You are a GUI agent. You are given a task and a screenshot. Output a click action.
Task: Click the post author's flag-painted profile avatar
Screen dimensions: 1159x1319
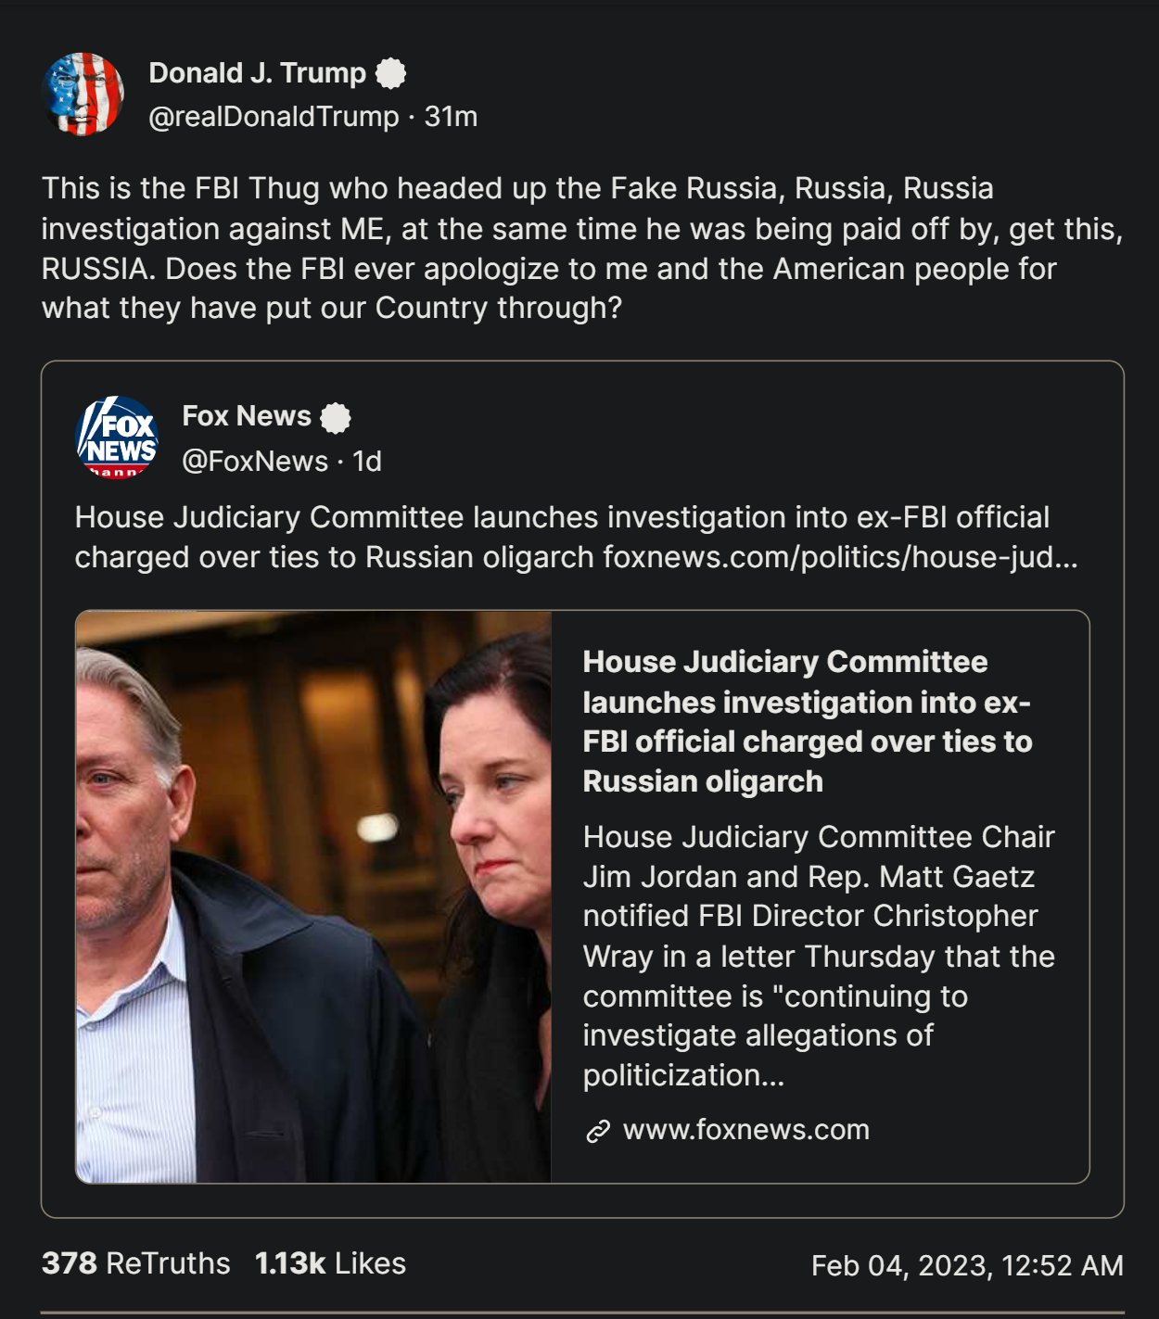[83, 94]
